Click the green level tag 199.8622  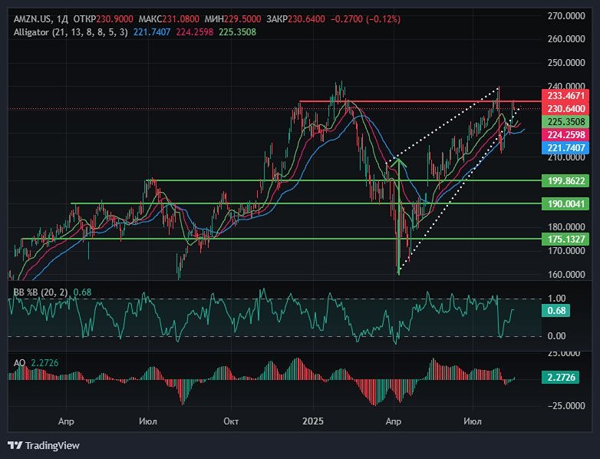tap(566, 180)
